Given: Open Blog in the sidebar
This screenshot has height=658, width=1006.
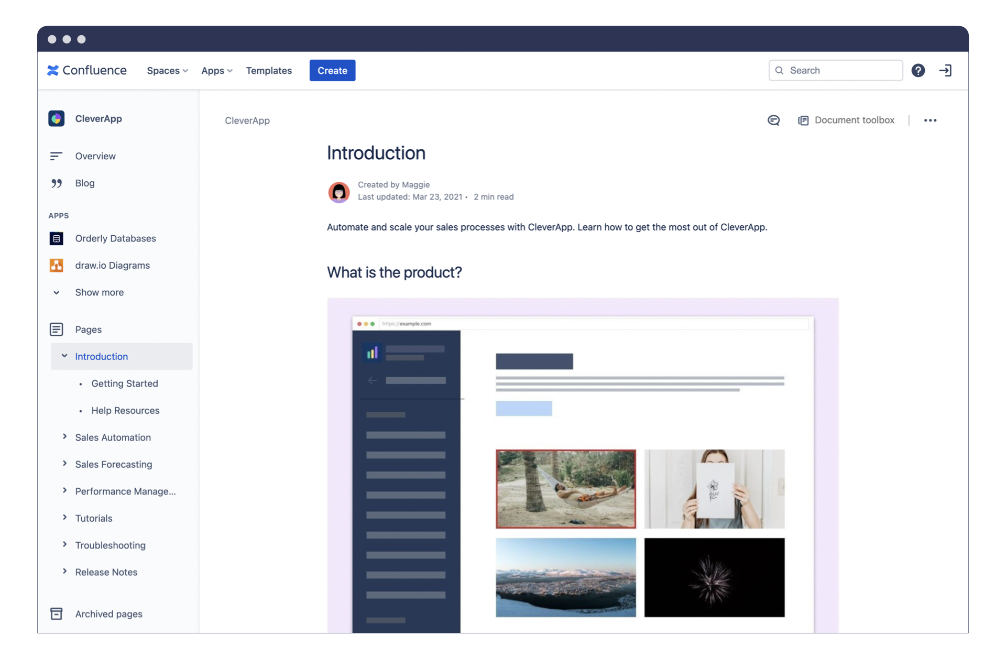Looking at the screenshot, I should pos(85,183).
